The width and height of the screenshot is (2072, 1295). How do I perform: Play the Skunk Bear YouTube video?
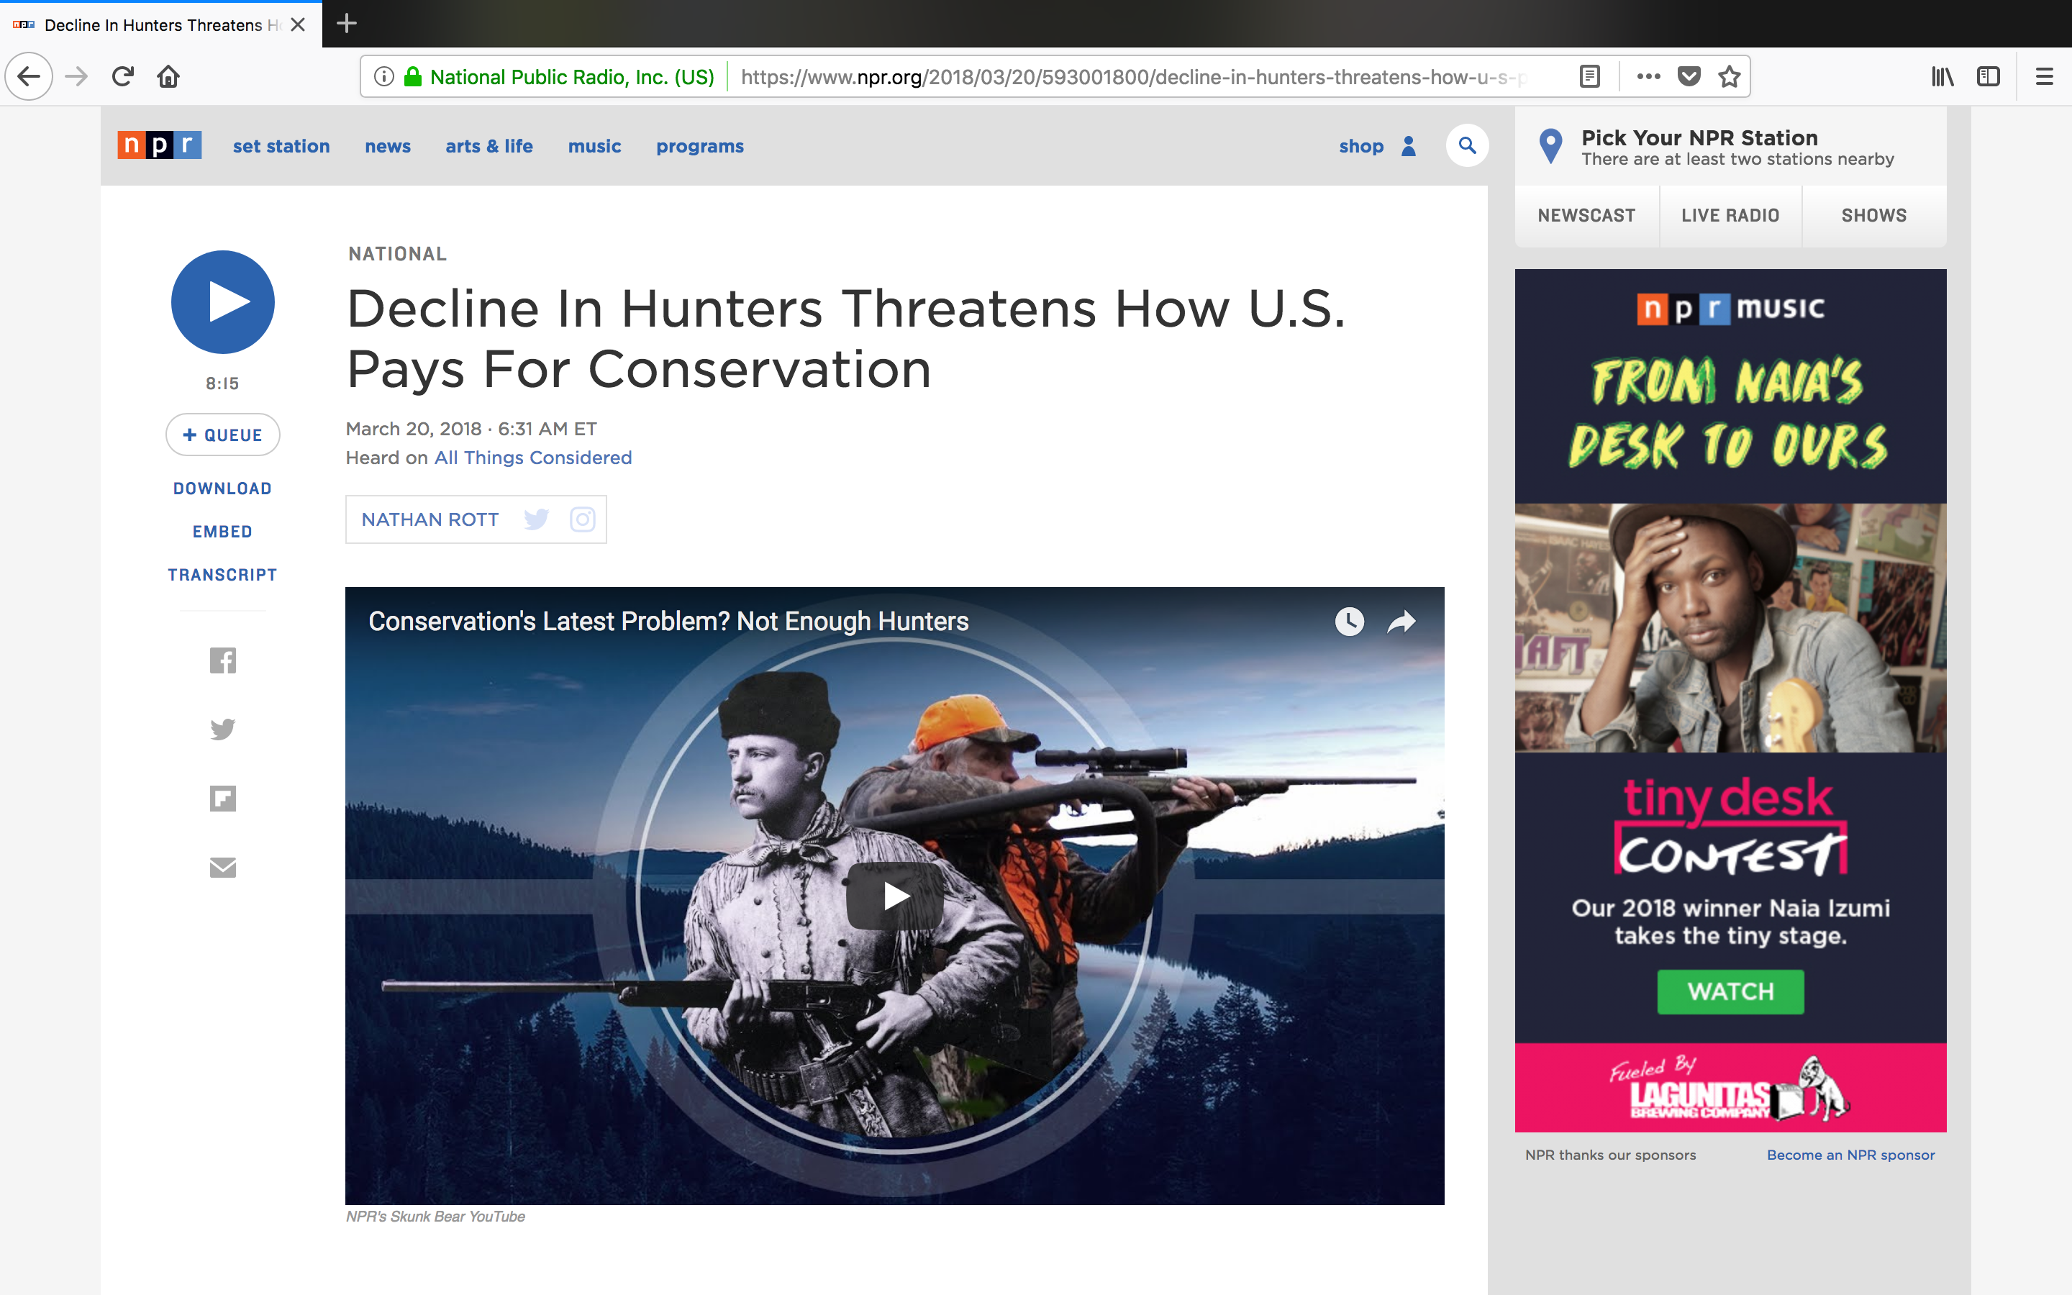895,896
